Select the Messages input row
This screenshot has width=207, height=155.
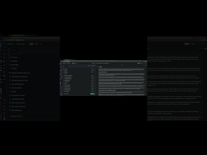pos(79,72)
